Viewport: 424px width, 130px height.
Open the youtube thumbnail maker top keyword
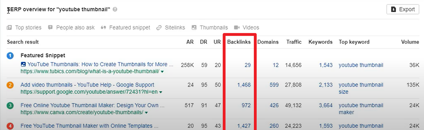coord(361,109)
